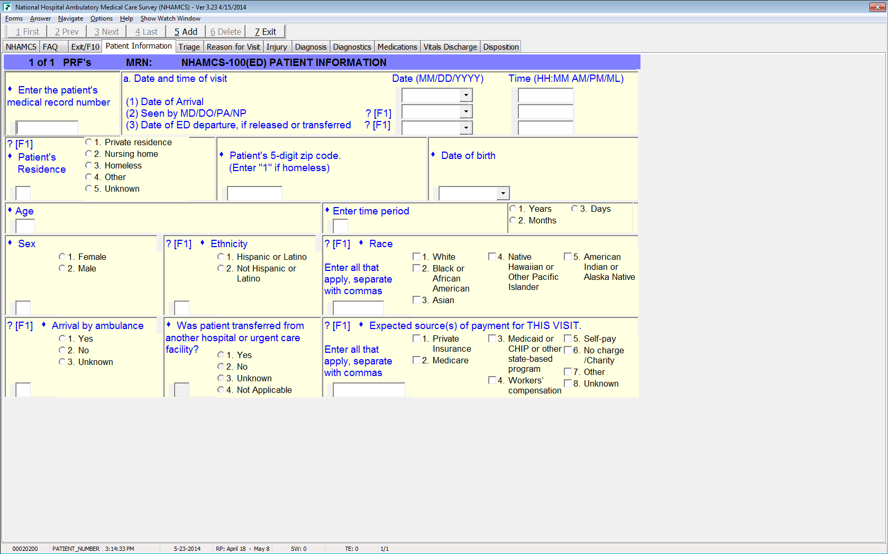Viewport: 888px width, 554px height.
Task: Click the medical record number field
Action: [x=47, y=128]
